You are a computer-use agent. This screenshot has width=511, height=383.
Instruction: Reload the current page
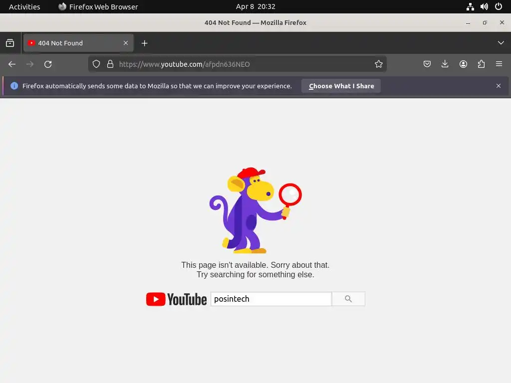click(48, 64)
